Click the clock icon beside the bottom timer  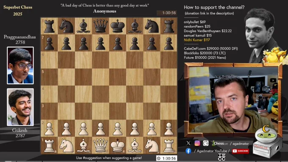[x=159, y=158]
